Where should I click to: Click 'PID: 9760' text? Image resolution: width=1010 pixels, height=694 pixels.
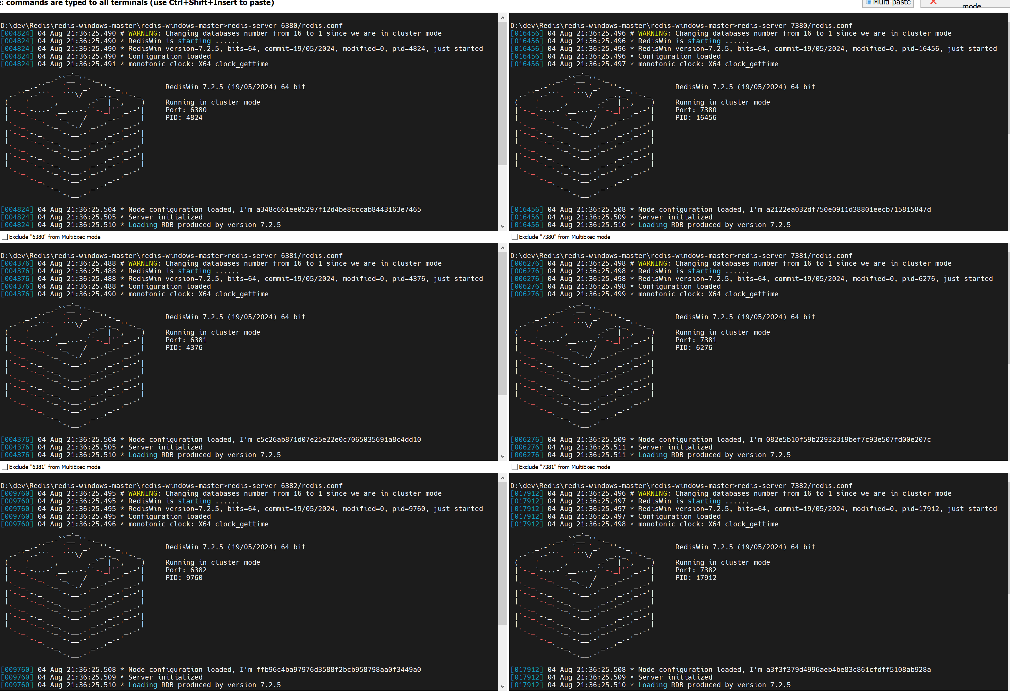pos(184,578)
